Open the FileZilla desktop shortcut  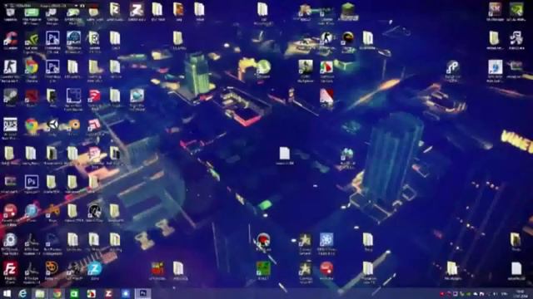point(10,268)
